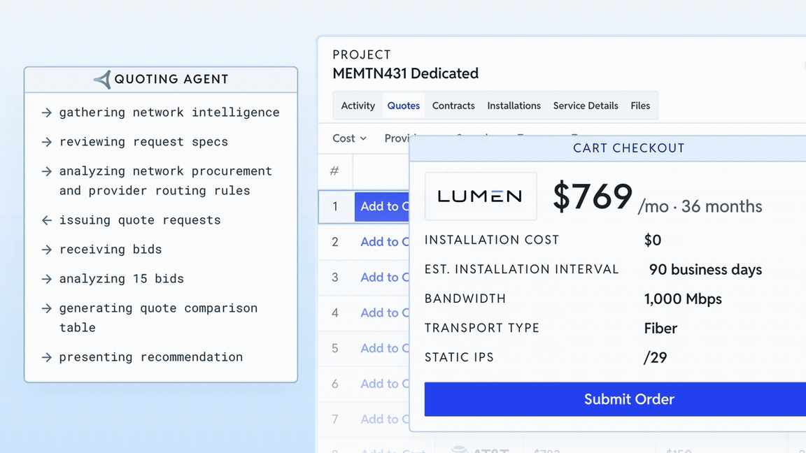Click the 'TRANSPORT TYPE' label
The image size is (806, 453).
coord(481,328)
